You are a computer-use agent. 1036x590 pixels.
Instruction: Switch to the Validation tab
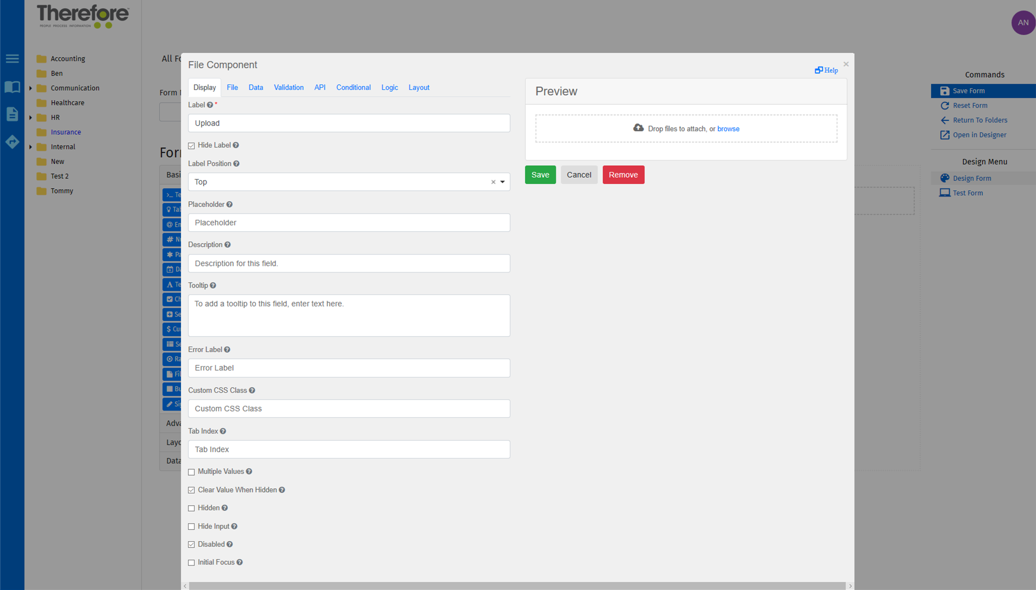pyautogui.click(x=288, y=88)
